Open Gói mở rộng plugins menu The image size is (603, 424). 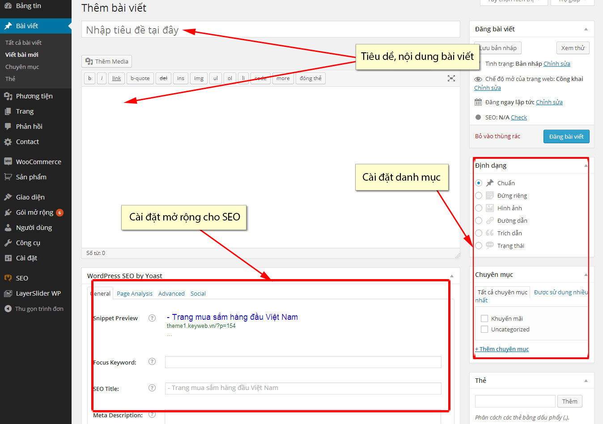pos(36,212)
